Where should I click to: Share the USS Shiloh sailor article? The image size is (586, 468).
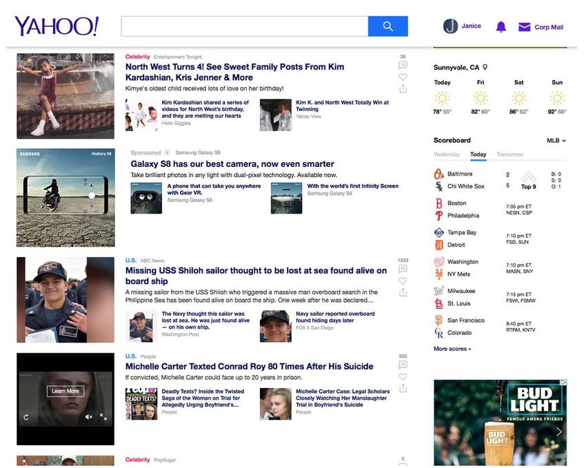(403, 292)
